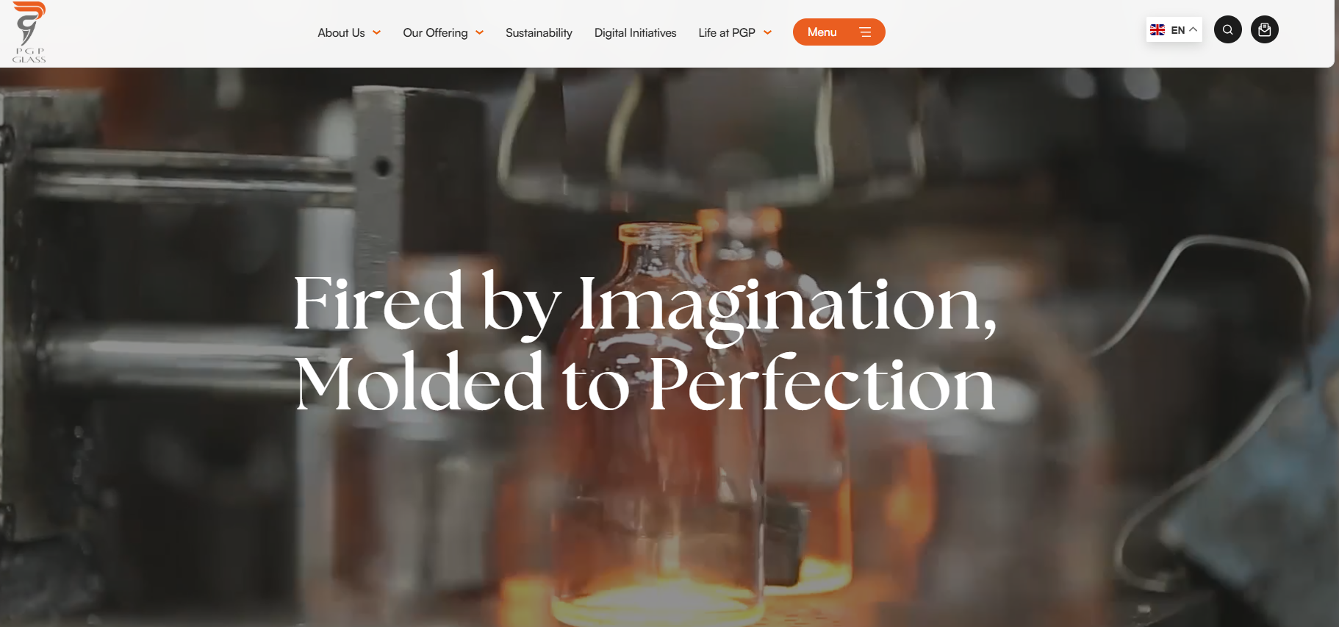Click the UK flag icon

tap(1157, 30)
